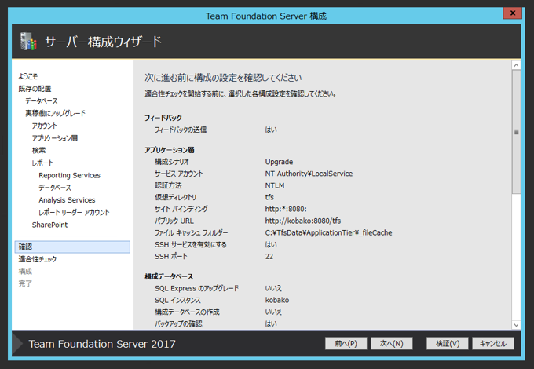Click the フィードバックの送信 label
This screenshot has height=369, width=534.
point(181,130)
